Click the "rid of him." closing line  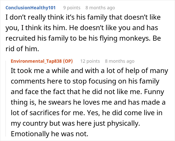(x=22, y=49)
